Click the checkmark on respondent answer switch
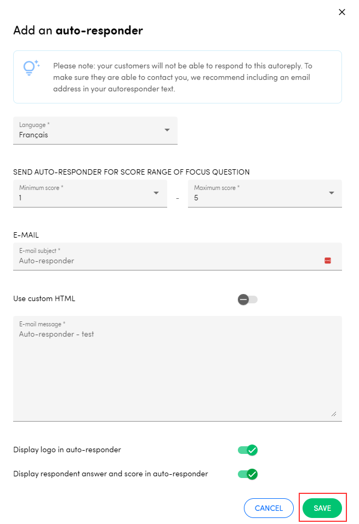Image resolution: width=359 pixels, height=524 pixels. [252, 474]
